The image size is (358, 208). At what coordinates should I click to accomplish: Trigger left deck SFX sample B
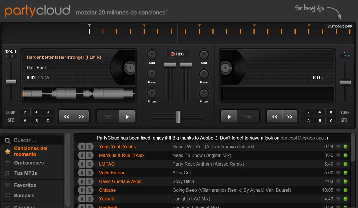coord(36,120)
